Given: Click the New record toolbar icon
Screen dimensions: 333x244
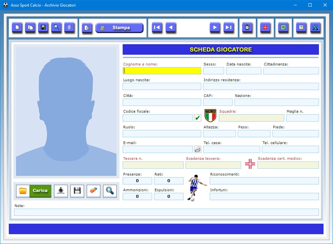Looking at the screenshot, I should (17, 27).
